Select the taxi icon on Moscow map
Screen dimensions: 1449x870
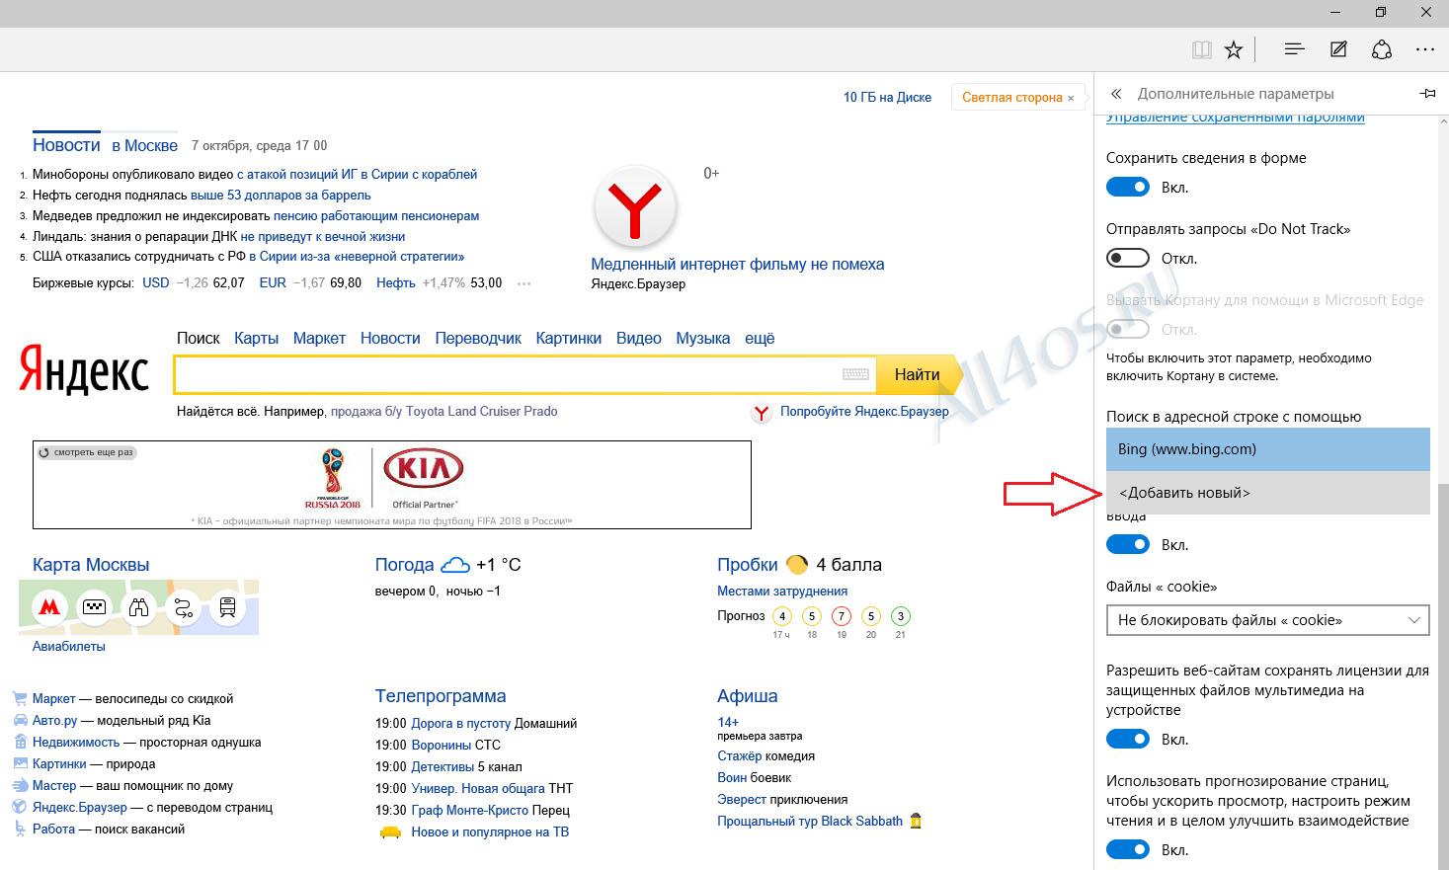(95, 607)
